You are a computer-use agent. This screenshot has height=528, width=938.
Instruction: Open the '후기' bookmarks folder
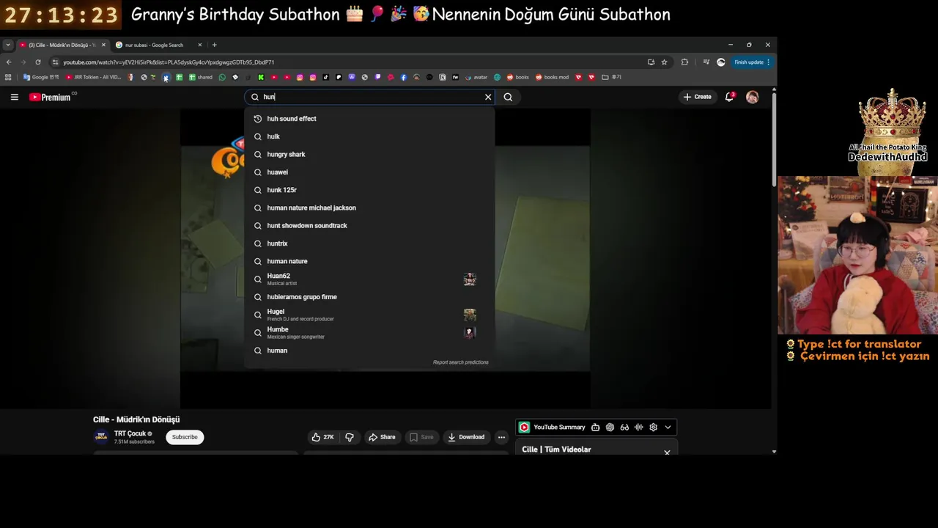point(611,77)
